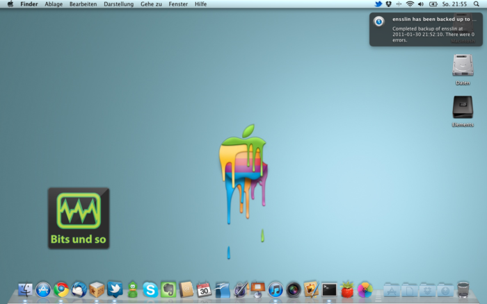Open Thunderbird mail app
The height and width of the screenshot is (304, 487).
pyautogui.click(x=79, y=289)
